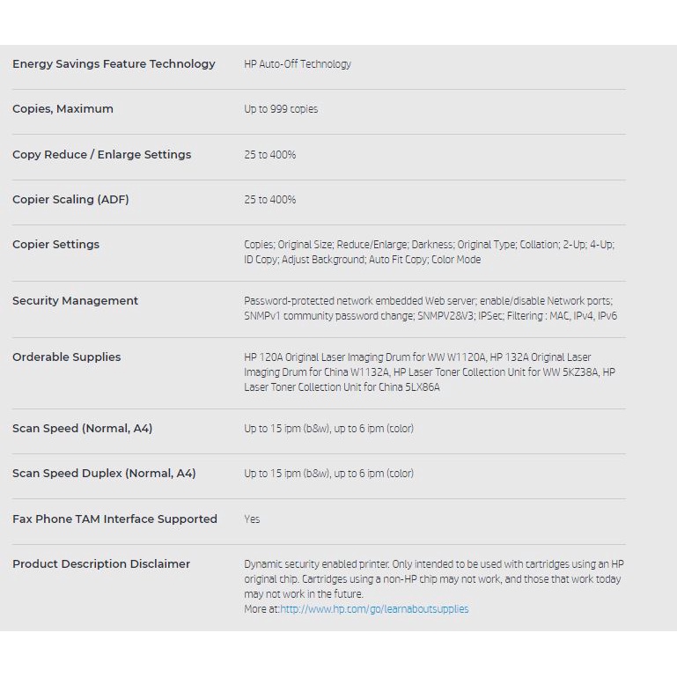Viewport: 677px width, 677px height.
Task: Click the HP Auto-Off Technology value
Action: [x=298, y=64]
